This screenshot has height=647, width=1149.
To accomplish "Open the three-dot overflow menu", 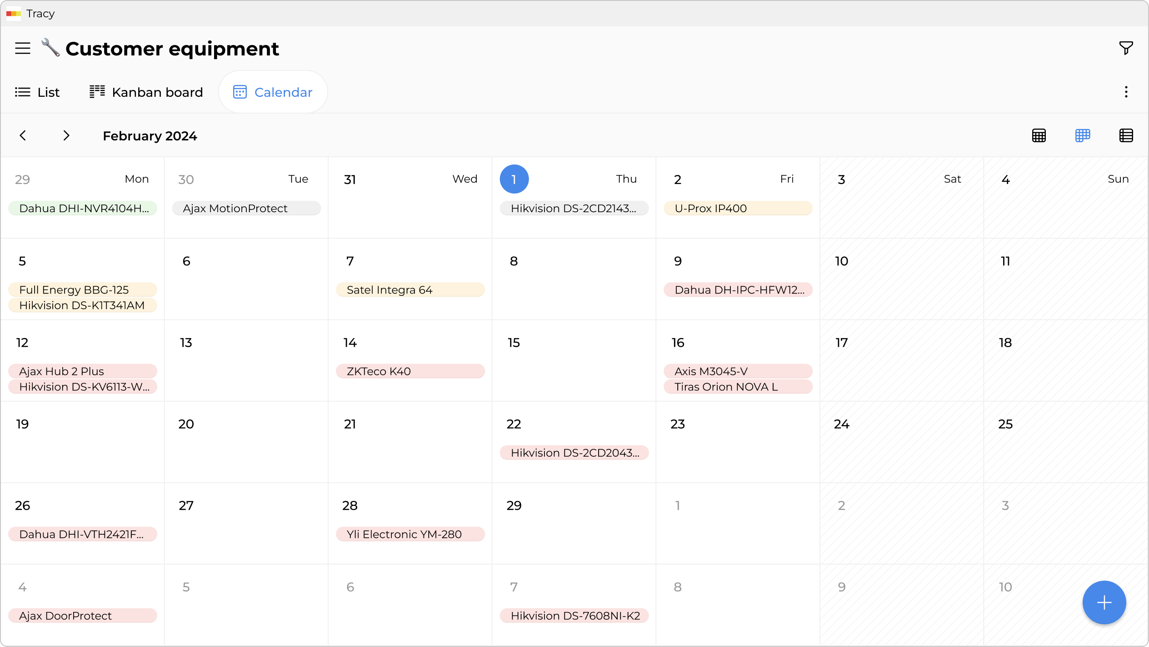I will click(1126, 92).
